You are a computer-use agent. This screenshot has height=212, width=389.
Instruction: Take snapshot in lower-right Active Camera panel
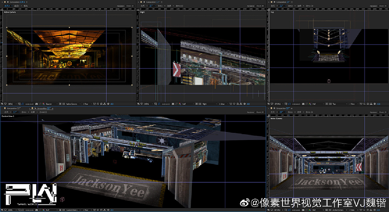(303, 210)
